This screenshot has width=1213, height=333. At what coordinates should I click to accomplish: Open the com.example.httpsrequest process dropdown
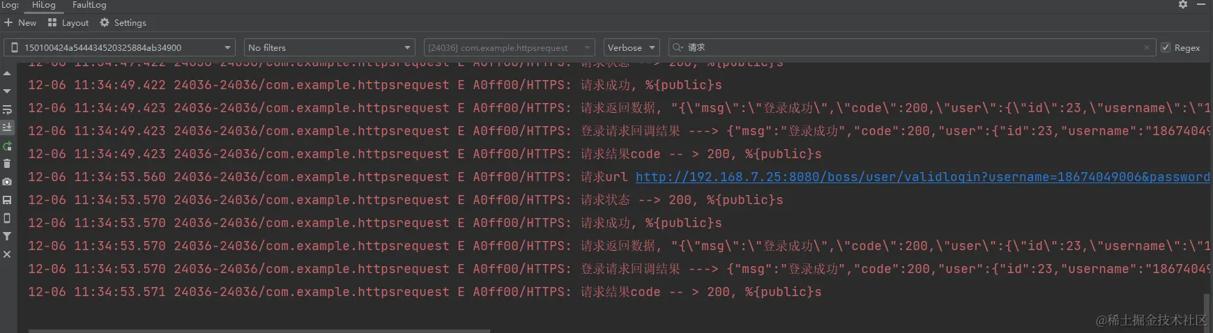509,47
